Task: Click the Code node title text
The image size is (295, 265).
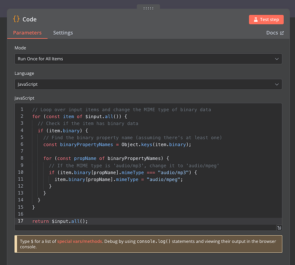Action: click(29, 19)
